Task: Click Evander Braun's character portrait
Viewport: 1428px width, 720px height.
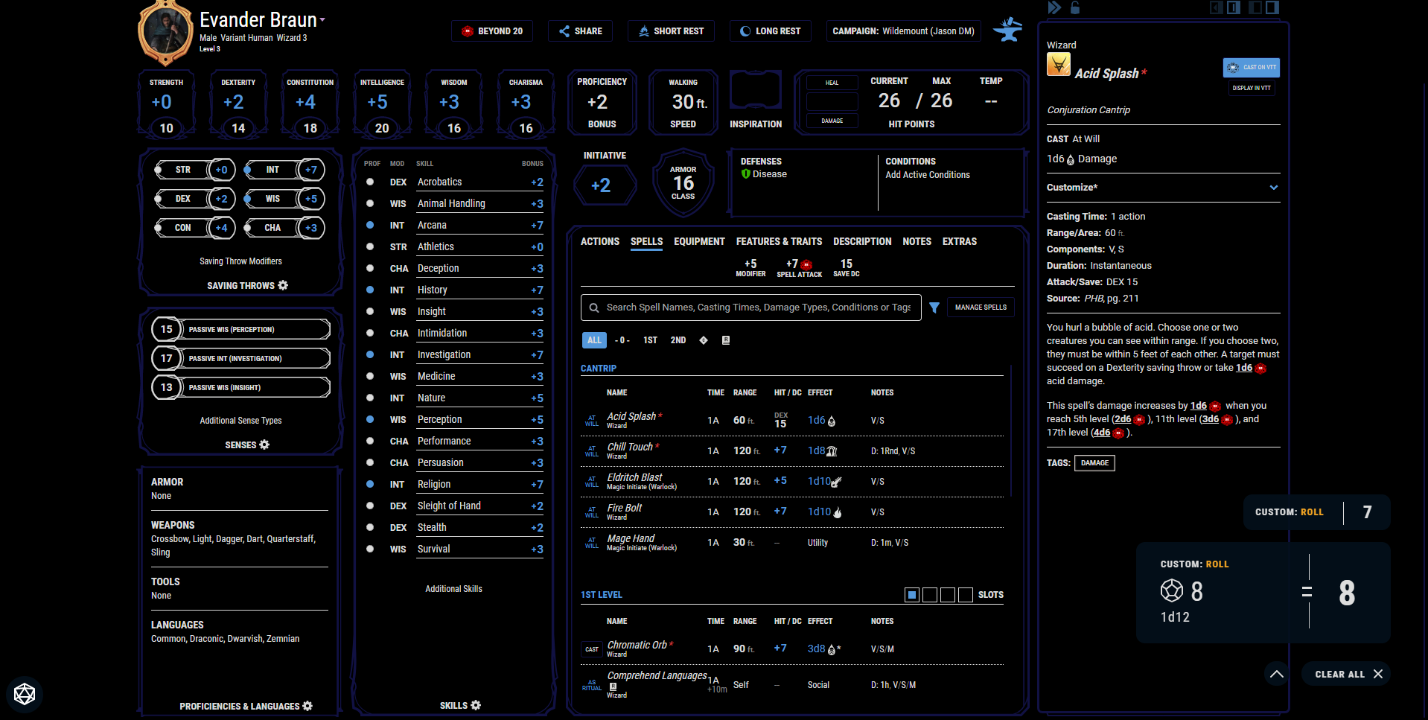Action: click(165, 34)
